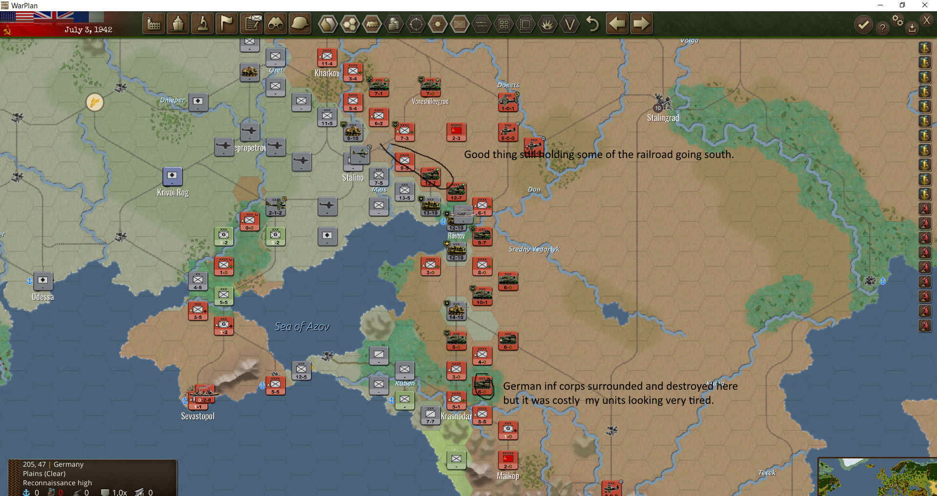Screen dimensions: 937x496
Task: Toggle the weather sun overlay
Action: 438,24
